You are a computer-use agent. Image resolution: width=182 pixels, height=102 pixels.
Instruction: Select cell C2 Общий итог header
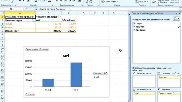69,20
